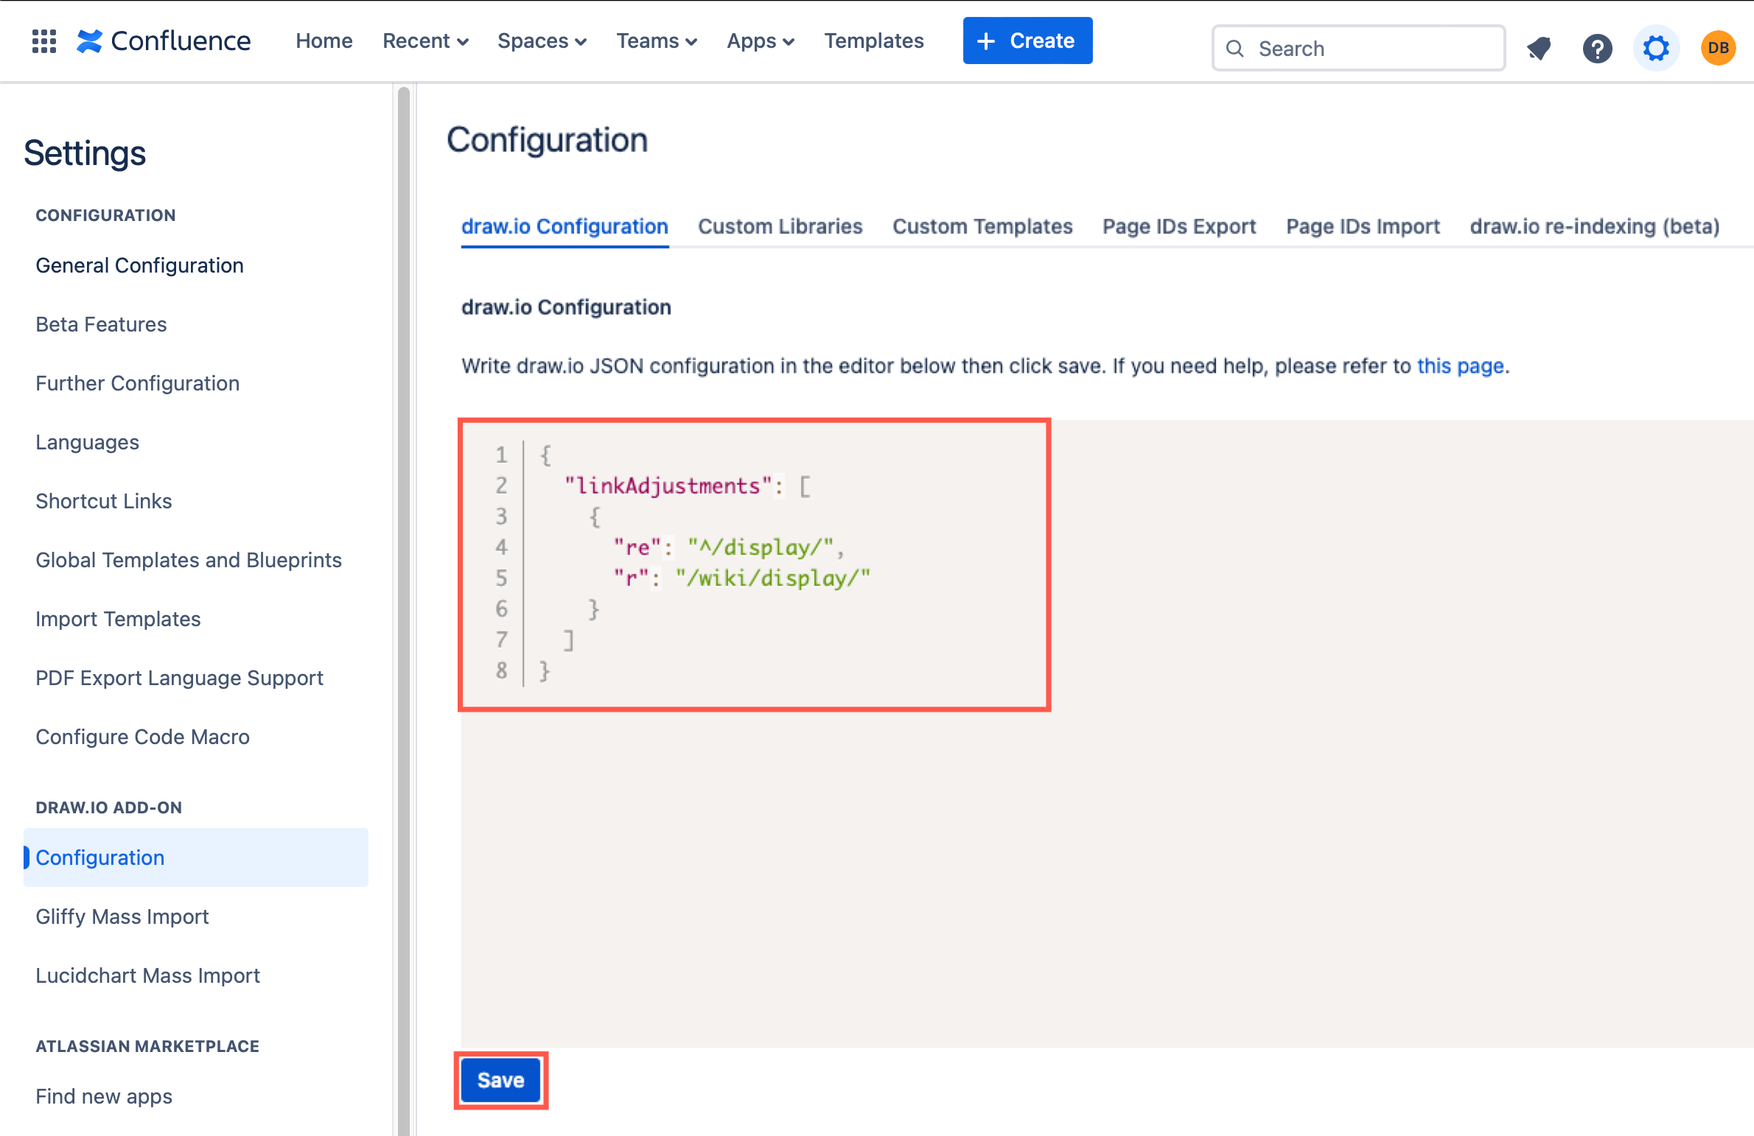Open the DB profile avatar menu
The height and width of the screenshot is (1136, 1754).
coord(1718,47)
